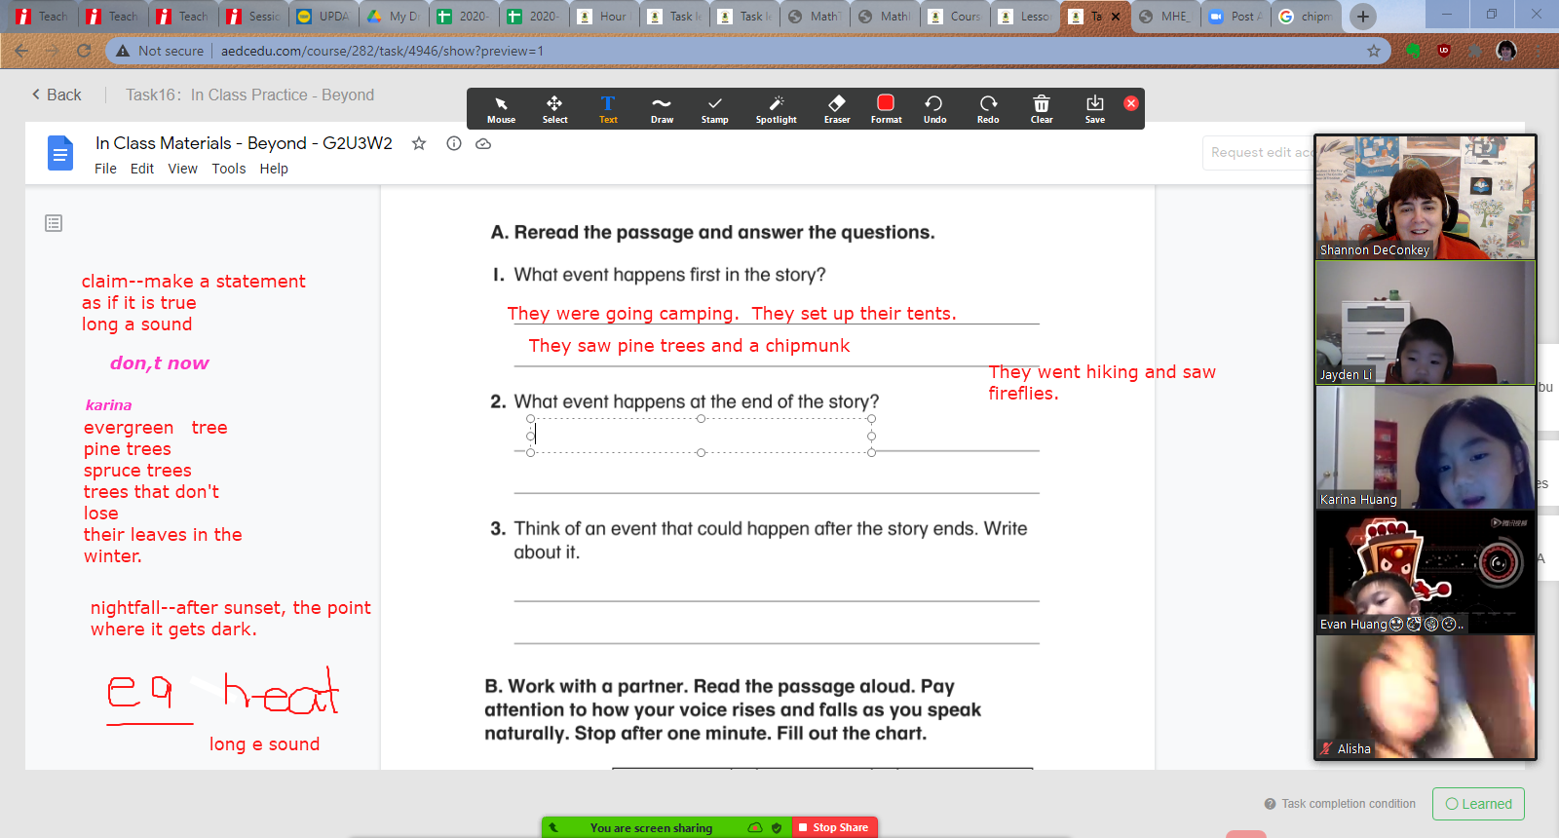Check cloud save status icon
1559x838 pixels.
483,143
